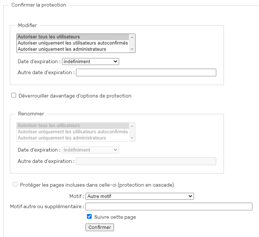Uncheck 'Suivre cette page' checkbox
259x237 pixels.
(x=89, y=216)
